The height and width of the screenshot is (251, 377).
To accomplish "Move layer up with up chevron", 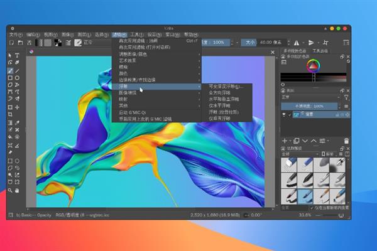I will (x=314, y=141).
